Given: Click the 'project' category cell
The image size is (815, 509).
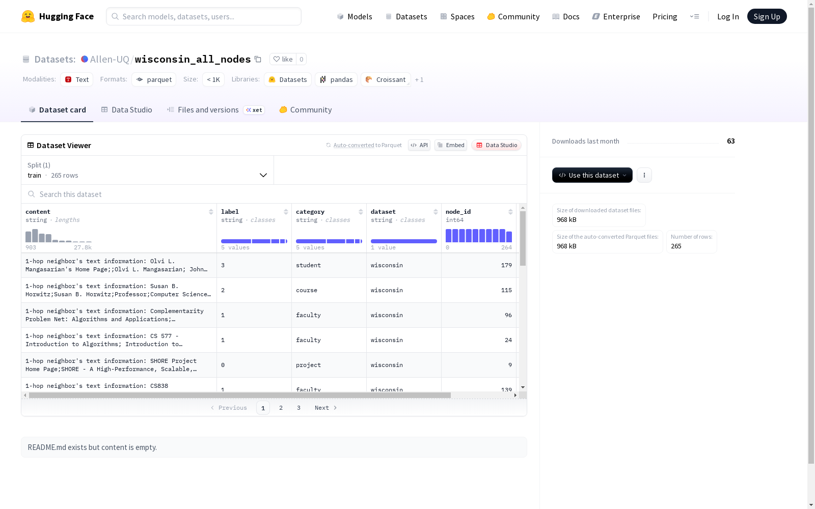Looking at the screenshot, I should (329, 365).
